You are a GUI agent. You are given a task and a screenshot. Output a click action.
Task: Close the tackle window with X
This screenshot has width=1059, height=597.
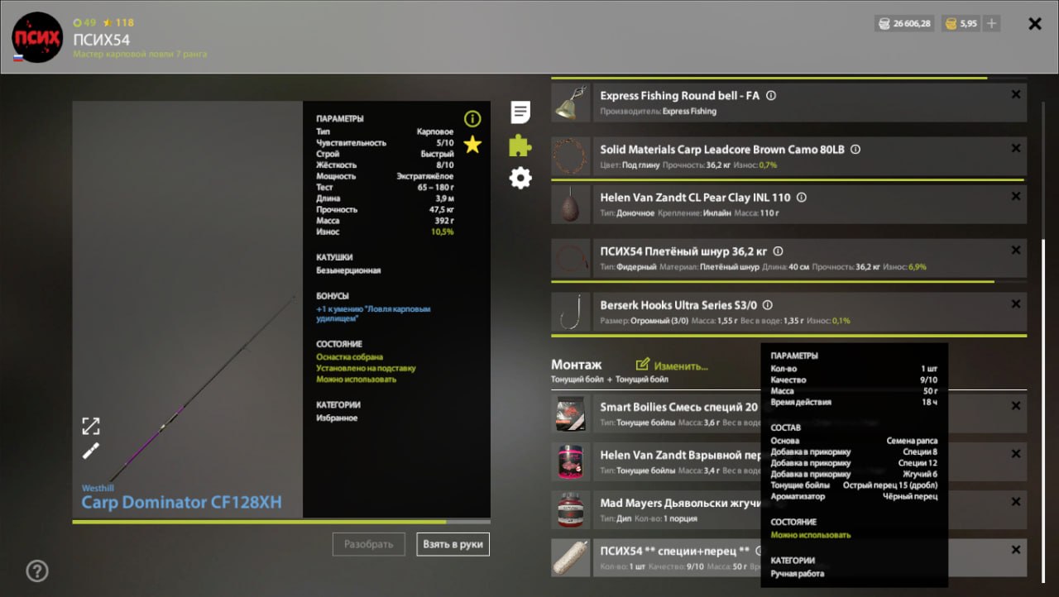[1035, 24]
